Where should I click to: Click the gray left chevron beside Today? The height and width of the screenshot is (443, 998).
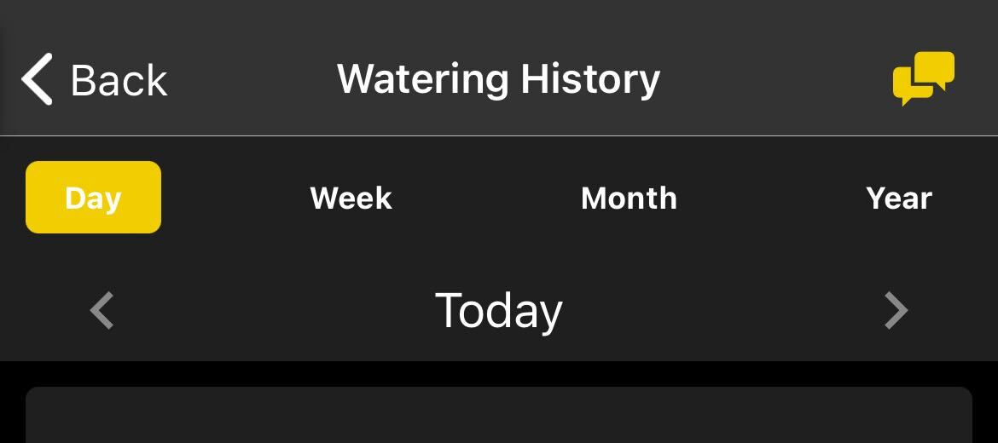(102, 310)
